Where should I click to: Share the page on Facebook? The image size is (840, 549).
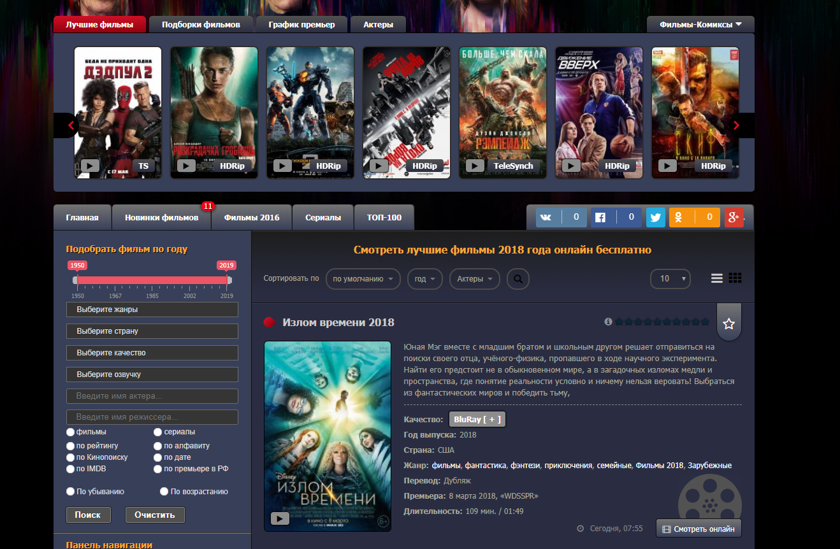coord(616,217)
